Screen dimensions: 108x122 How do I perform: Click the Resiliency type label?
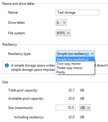(20, 54)
